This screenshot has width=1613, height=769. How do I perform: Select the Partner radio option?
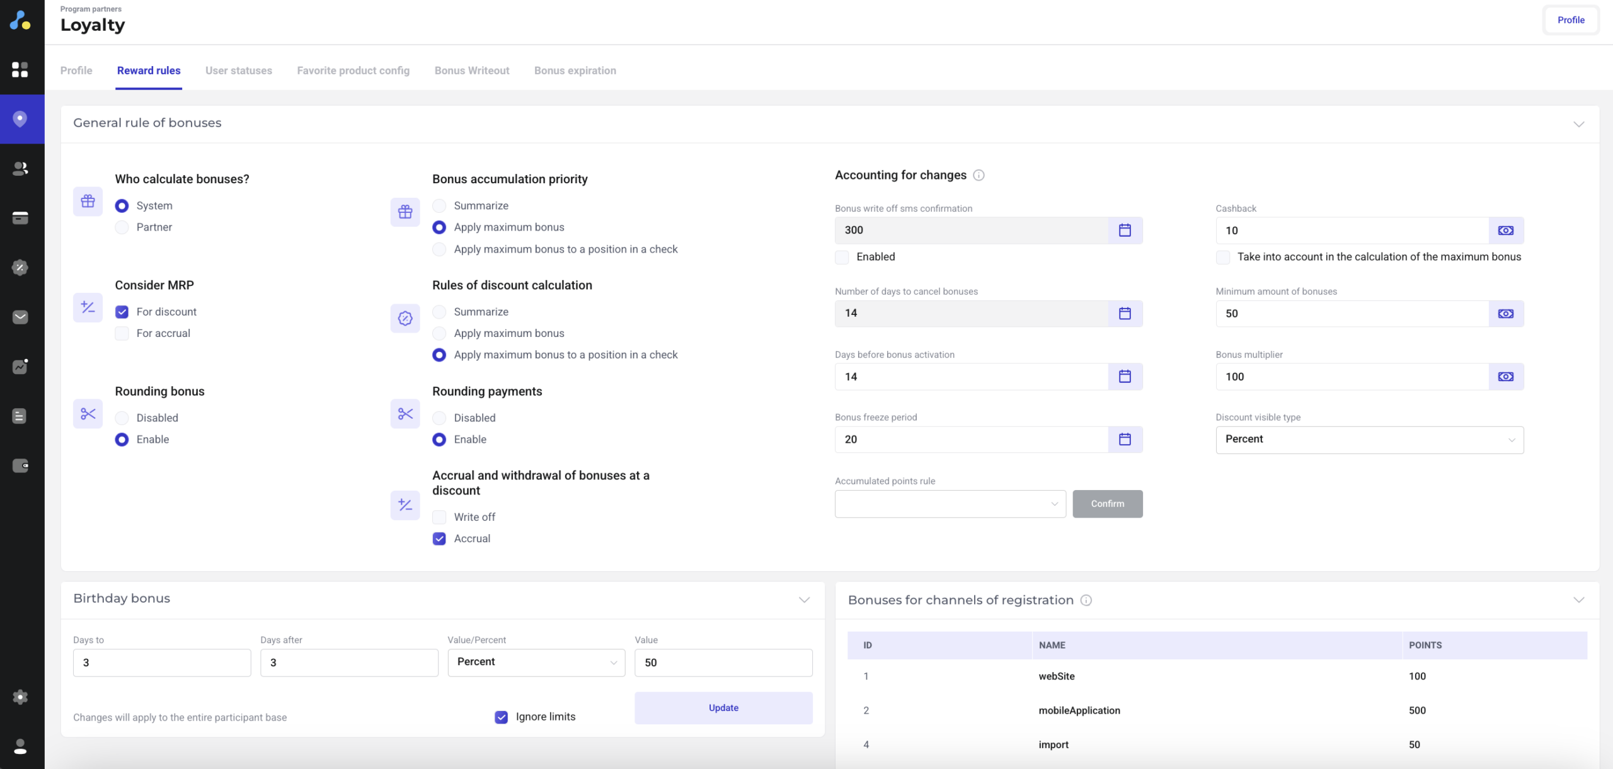(122, 227)
